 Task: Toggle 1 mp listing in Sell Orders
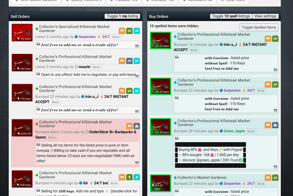122,16
